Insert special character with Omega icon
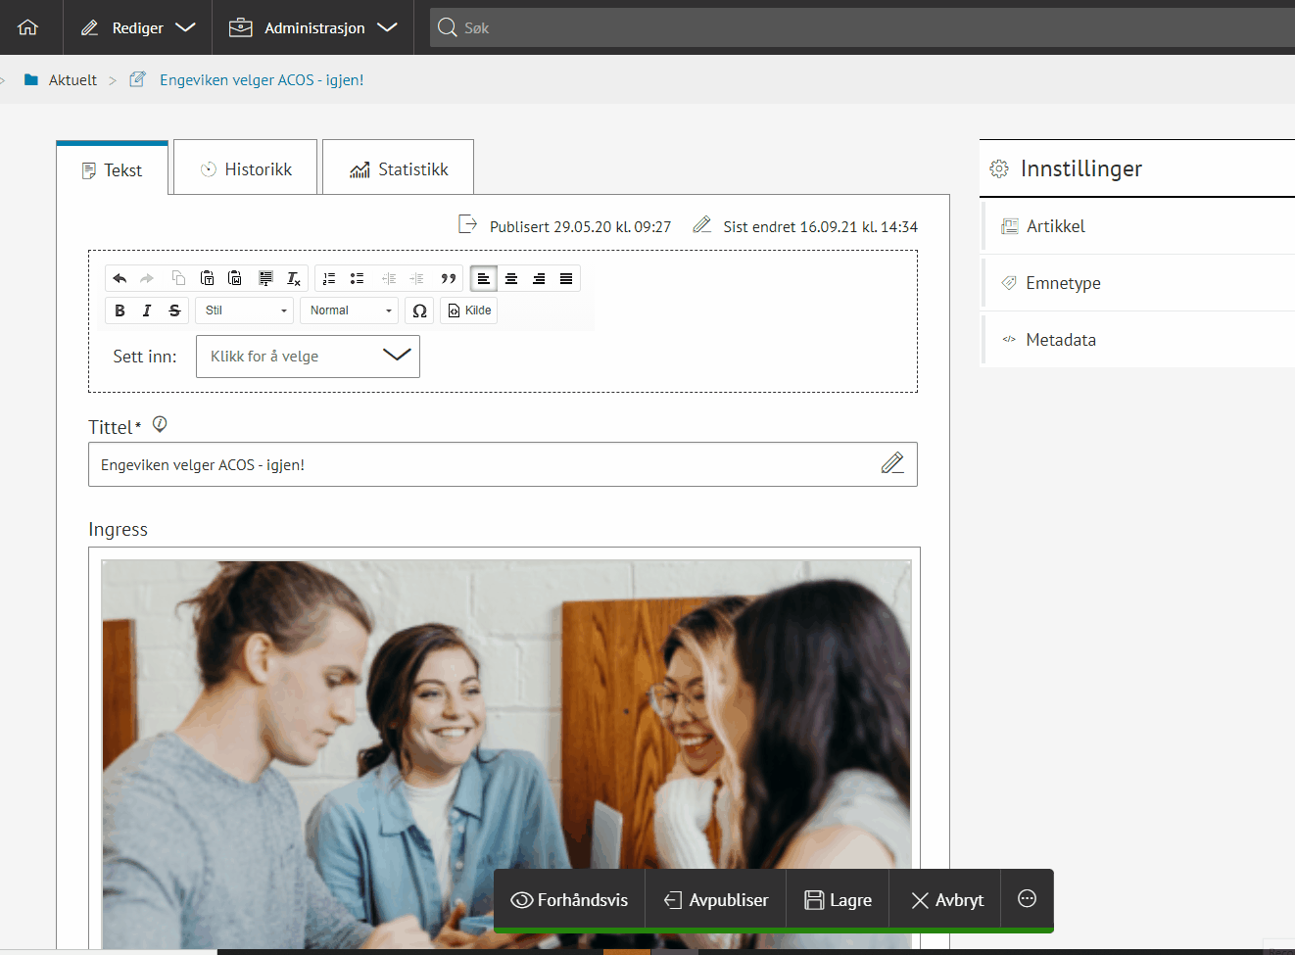This screenshot has width=1295, height=955. click(419, 310)
